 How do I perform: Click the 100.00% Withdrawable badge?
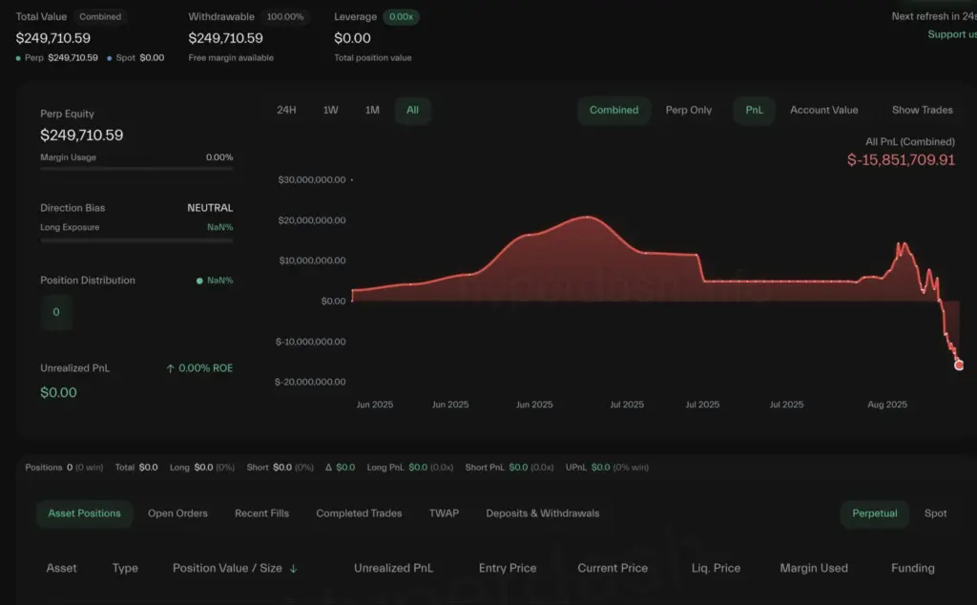[286, 17]
